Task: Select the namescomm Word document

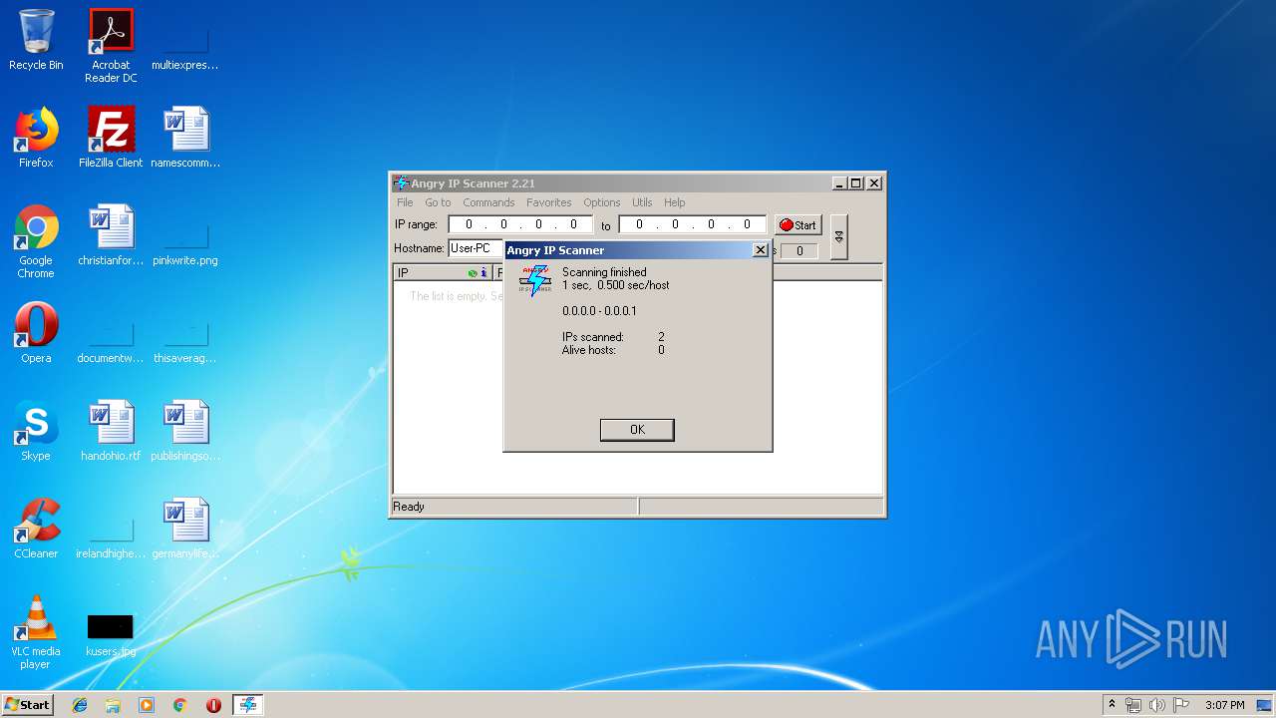Action: [185, 138]
